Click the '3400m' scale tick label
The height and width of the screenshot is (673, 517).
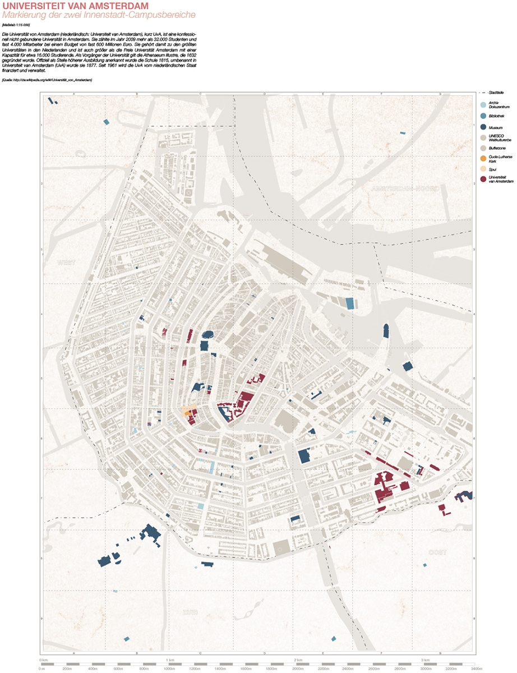click(x=476, y=669)
